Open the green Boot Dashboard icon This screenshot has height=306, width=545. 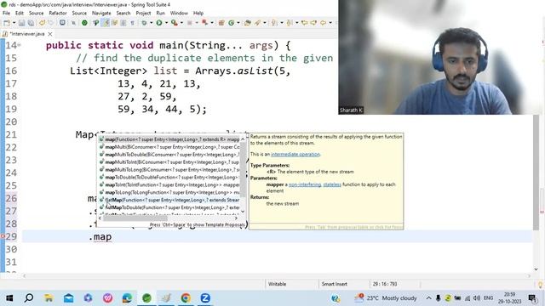coord(84,23)
